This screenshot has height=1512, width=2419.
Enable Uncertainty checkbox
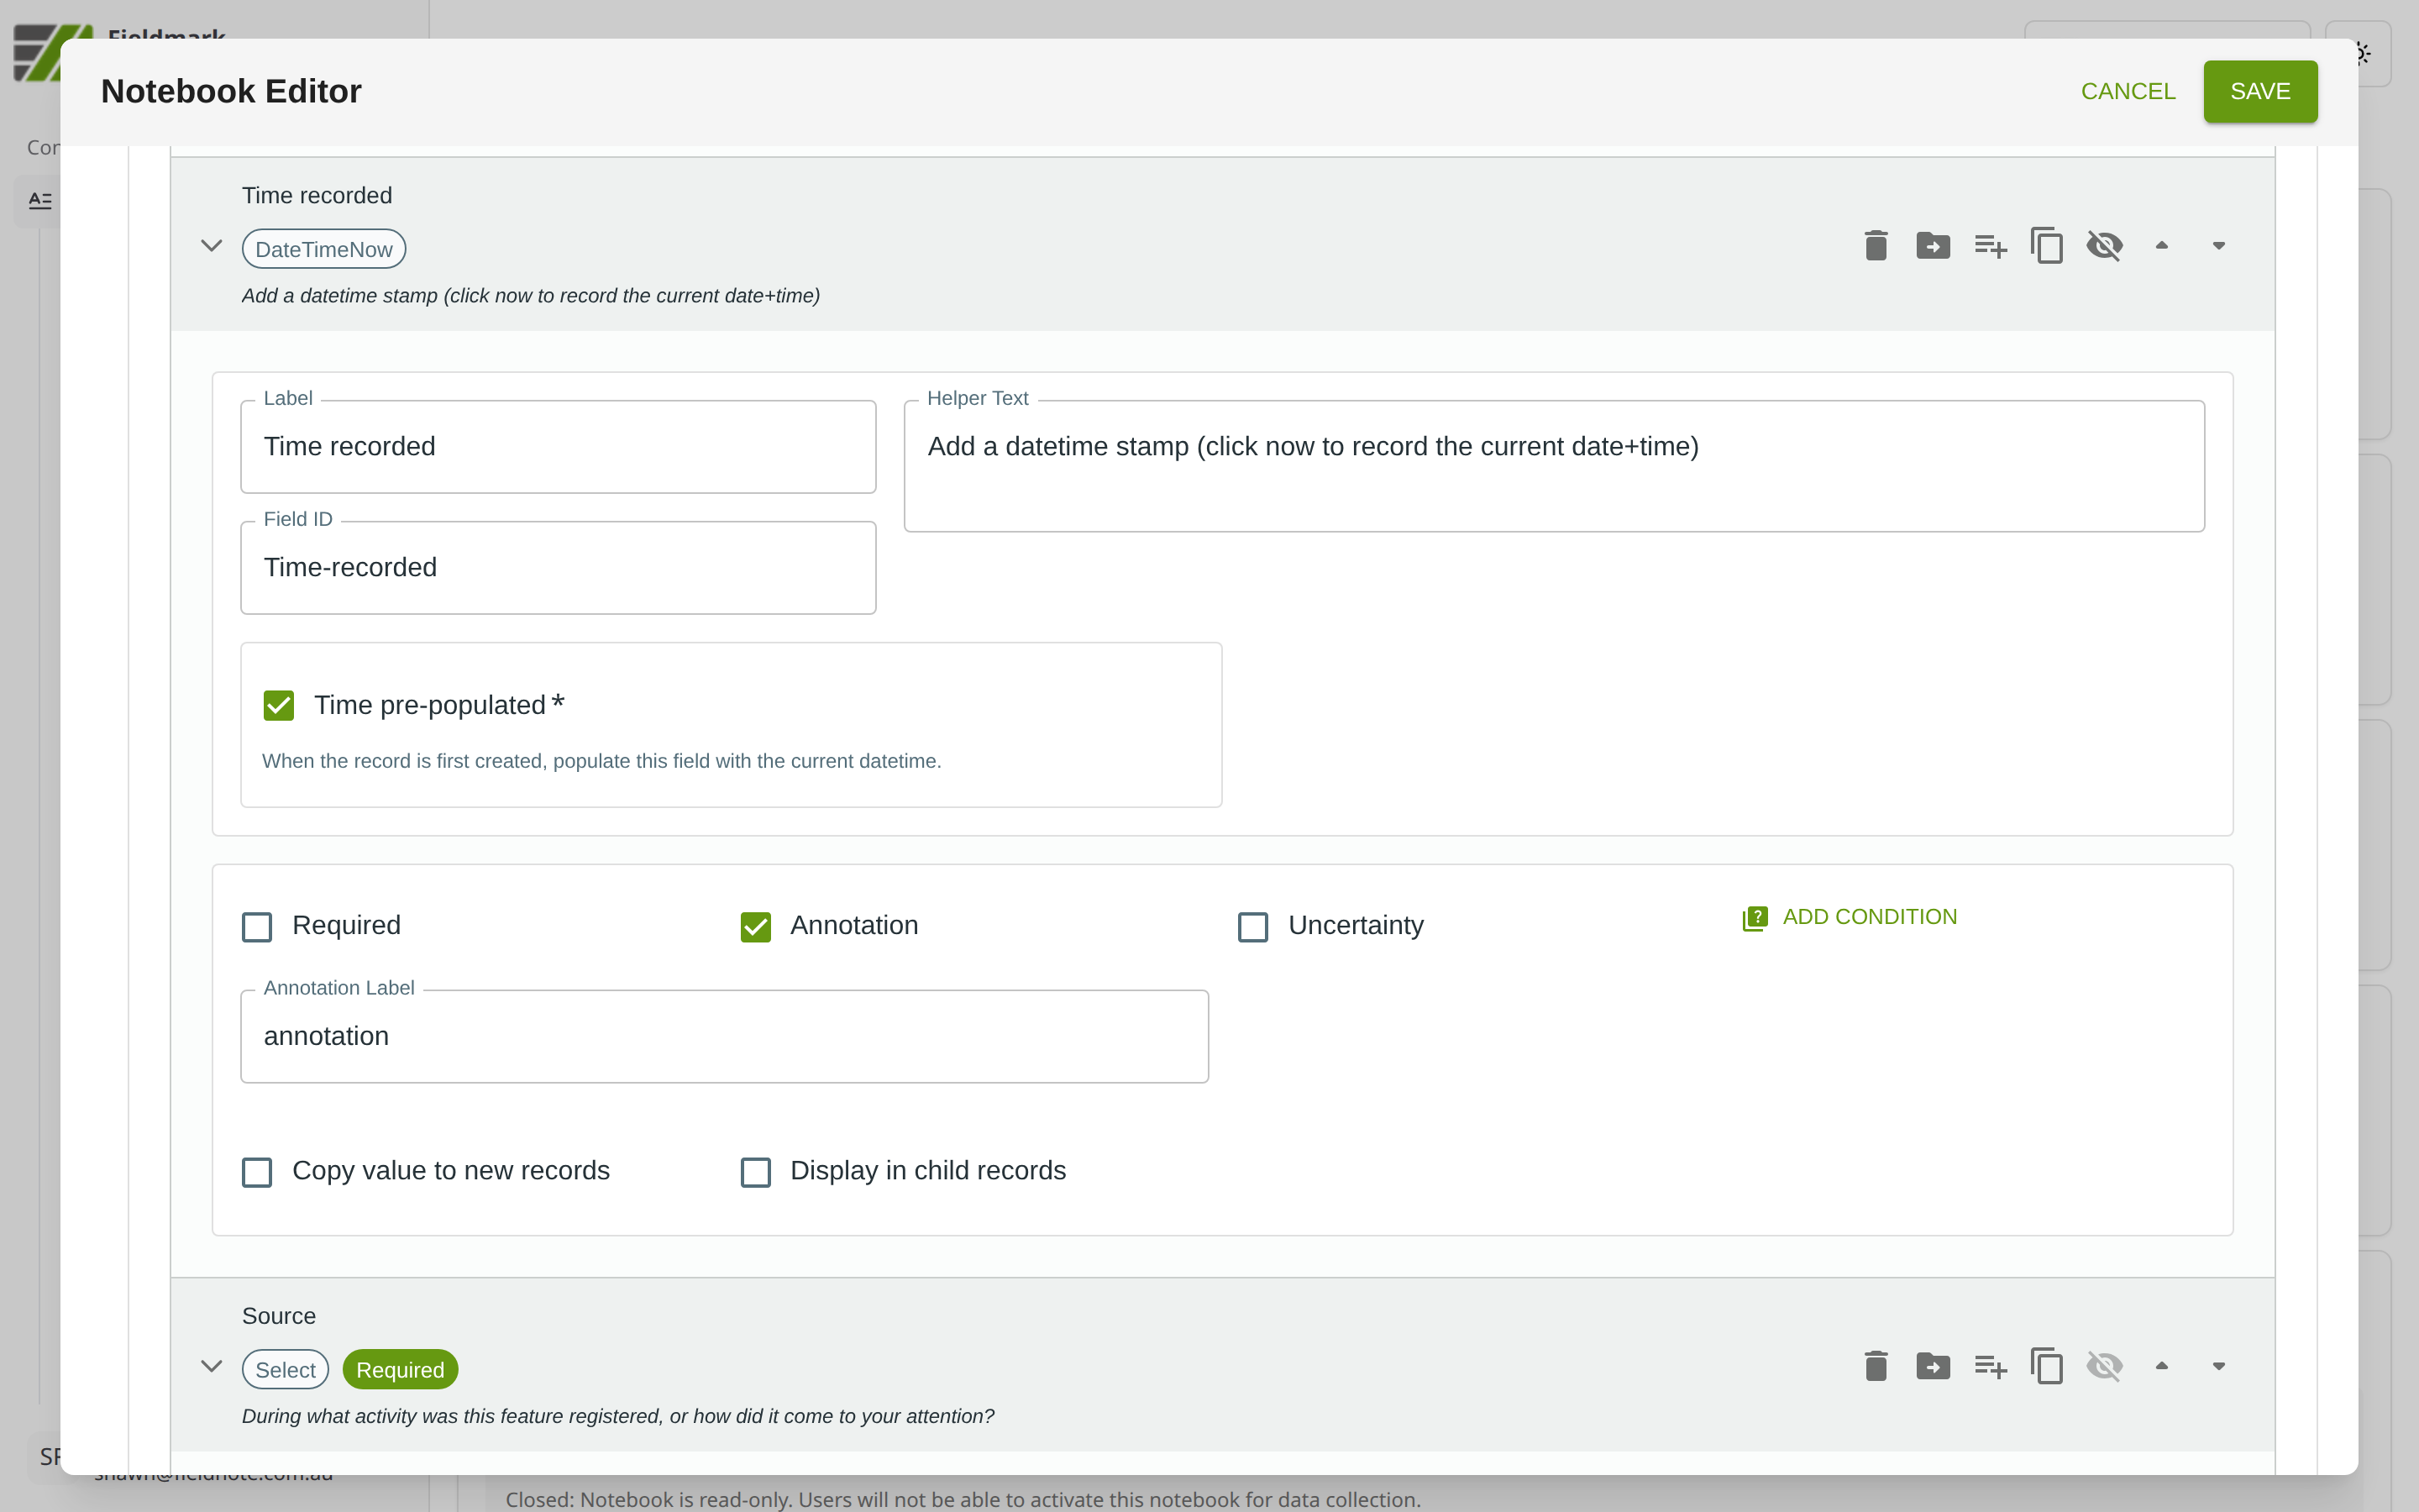tap(1252, 926)
